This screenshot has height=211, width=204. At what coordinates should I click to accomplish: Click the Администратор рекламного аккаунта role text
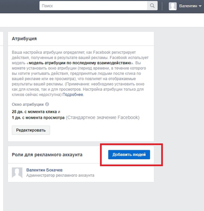click(60, 175)
